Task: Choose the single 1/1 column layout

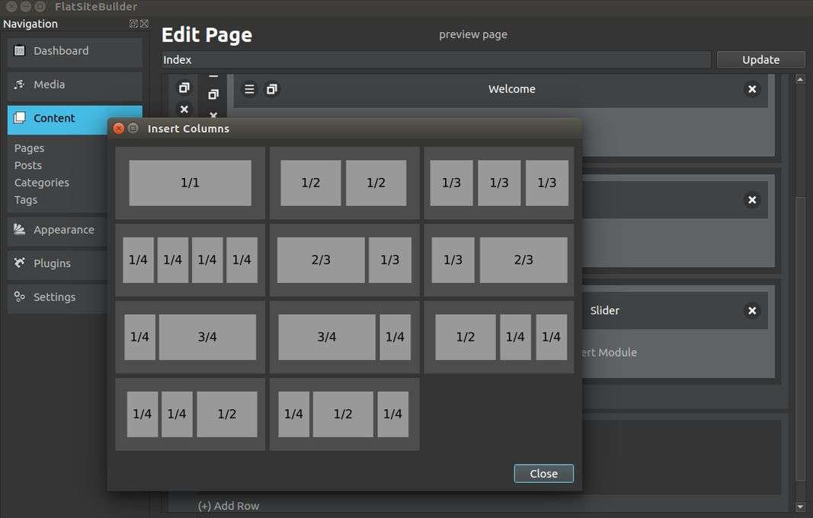Action: tap(190, 183)
